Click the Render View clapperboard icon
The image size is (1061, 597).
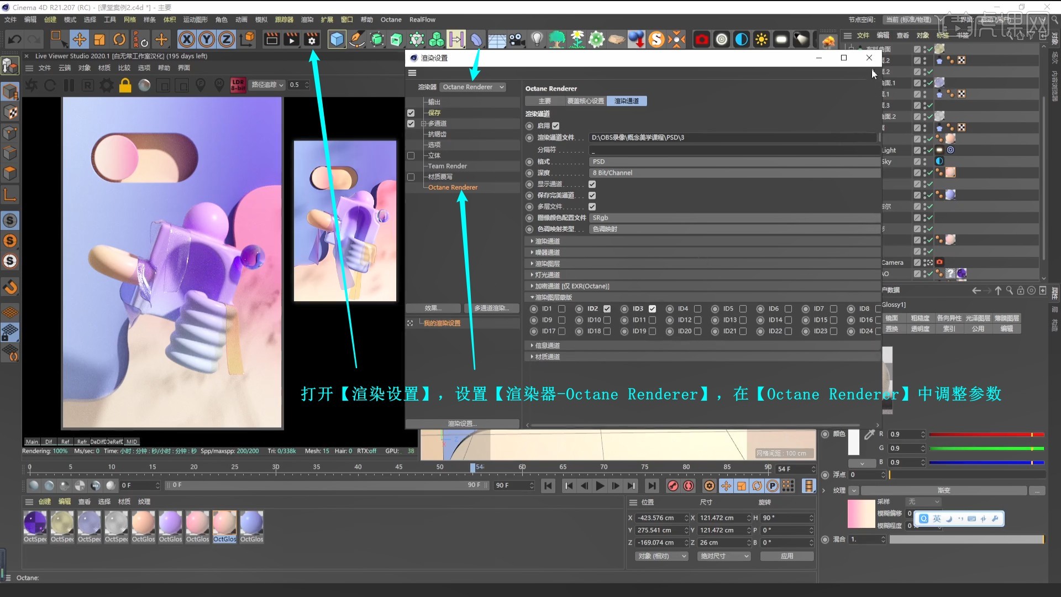(x=271, y=39)
